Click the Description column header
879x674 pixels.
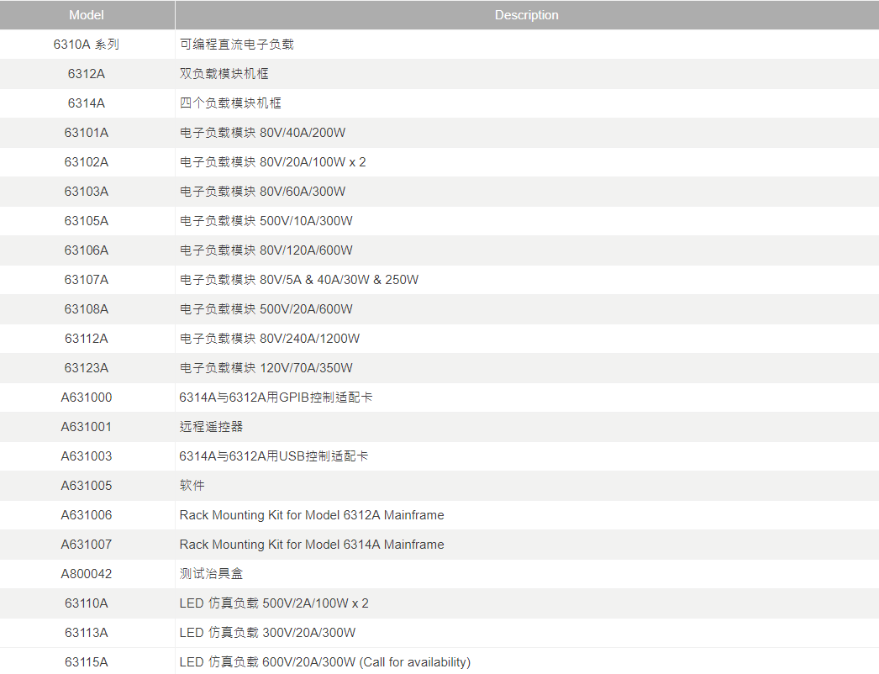coord(526,15)
